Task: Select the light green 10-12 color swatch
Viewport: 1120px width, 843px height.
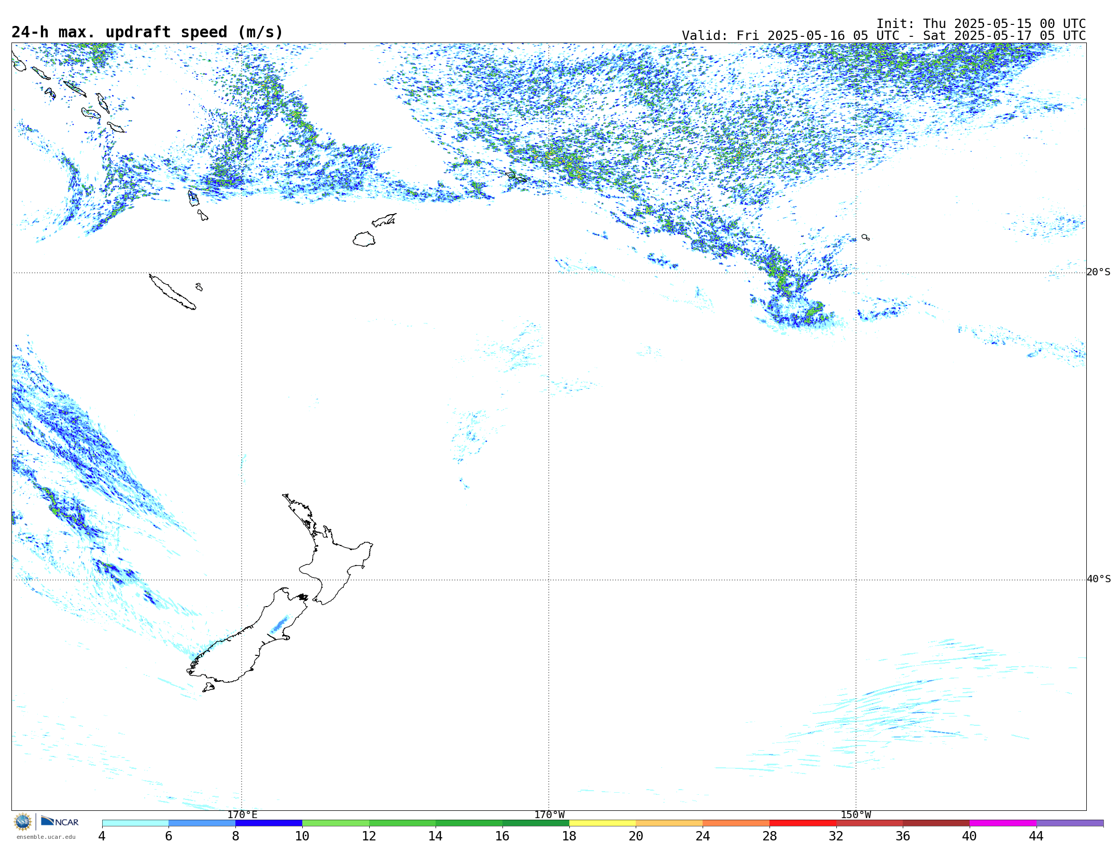Action: click(x=335, y=823)
